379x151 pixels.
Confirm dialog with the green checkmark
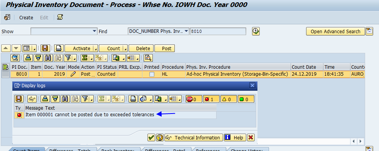[x=151, y=137]
